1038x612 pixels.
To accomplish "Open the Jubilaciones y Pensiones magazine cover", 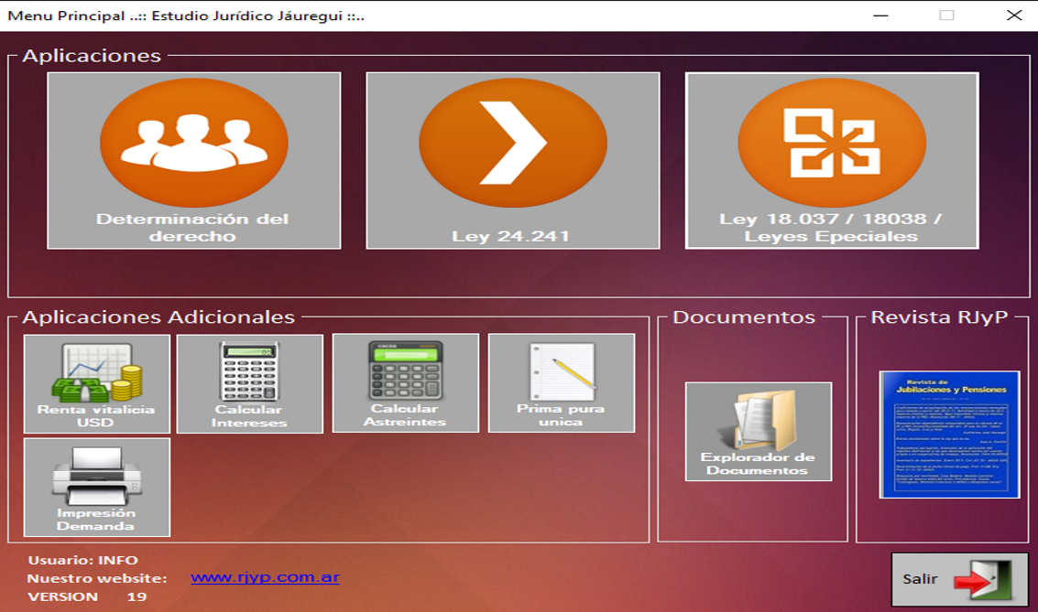I will 948,435.
